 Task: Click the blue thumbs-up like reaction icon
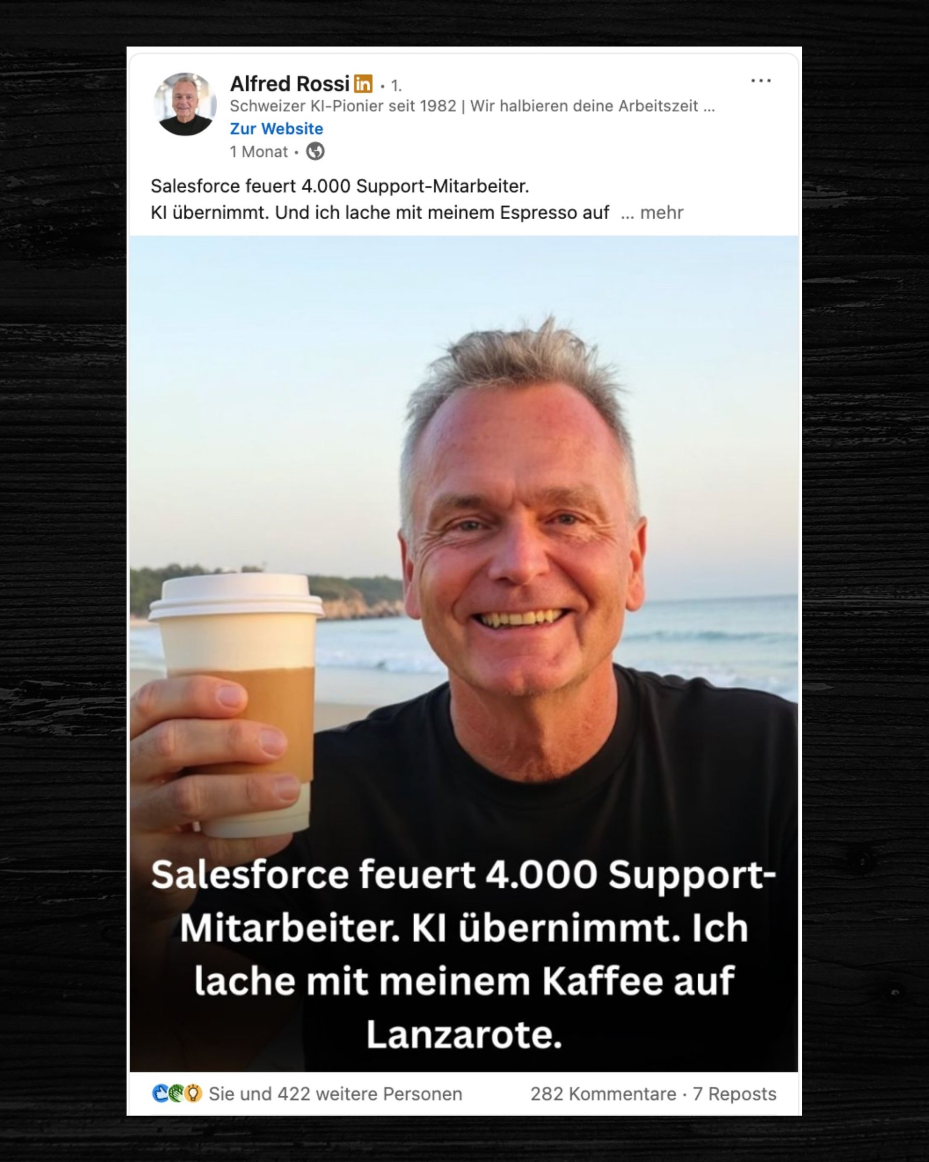click(161, 1094)
